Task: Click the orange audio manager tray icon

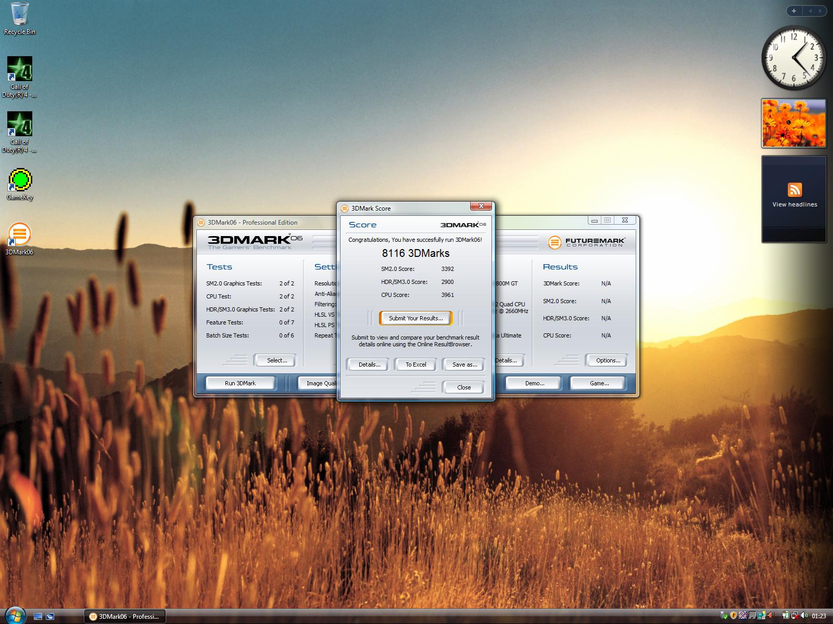Action: coord(771,616)
